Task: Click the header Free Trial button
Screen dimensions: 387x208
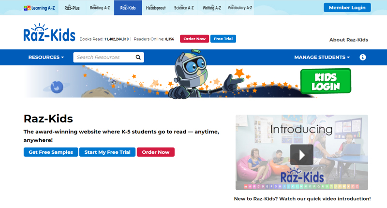Action: pos(223,39)
